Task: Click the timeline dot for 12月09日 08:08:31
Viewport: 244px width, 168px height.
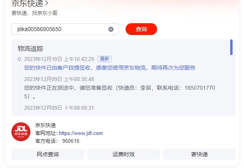Action: [19, 108]
